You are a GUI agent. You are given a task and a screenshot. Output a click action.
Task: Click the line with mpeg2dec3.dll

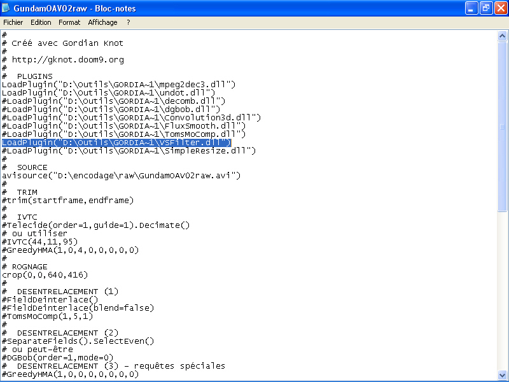pyautogui.click(x=118, y=85)
